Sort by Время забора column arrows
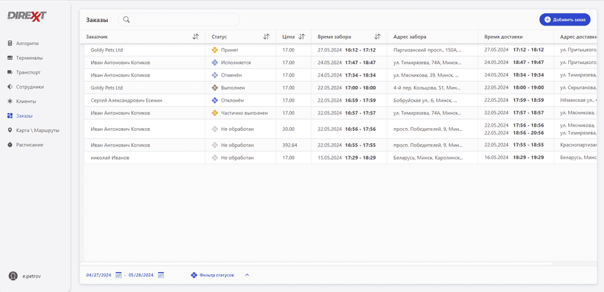 click(x=377, y=37)
